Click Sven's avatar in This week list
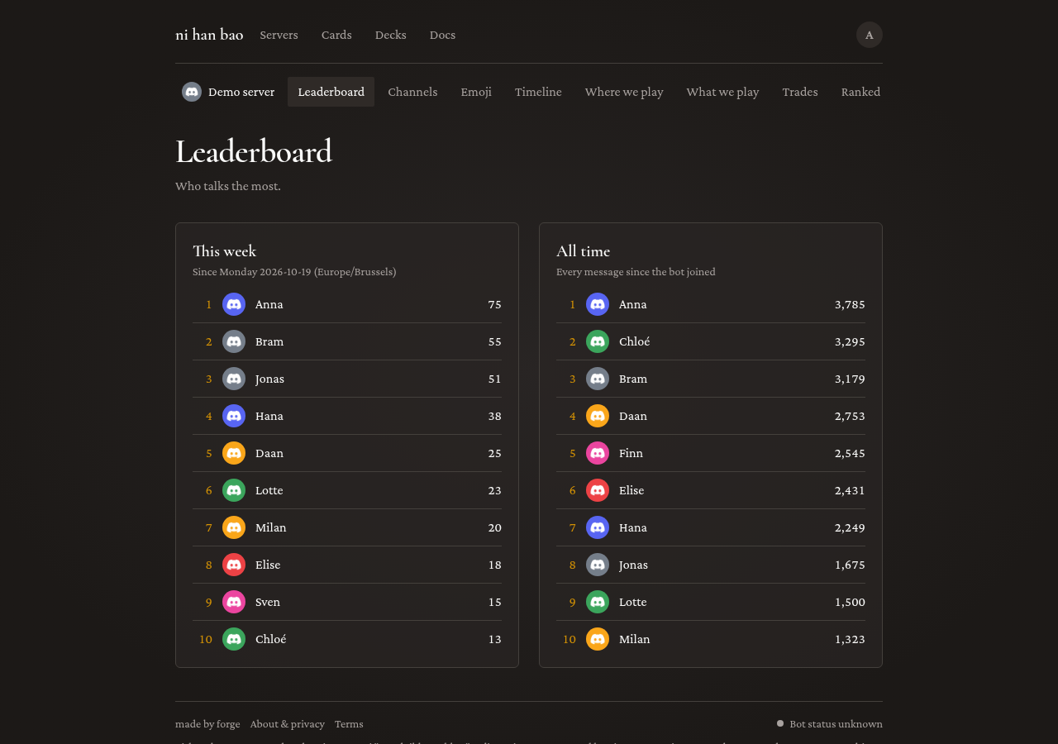Screen dimensions: 1058x744 234,602
